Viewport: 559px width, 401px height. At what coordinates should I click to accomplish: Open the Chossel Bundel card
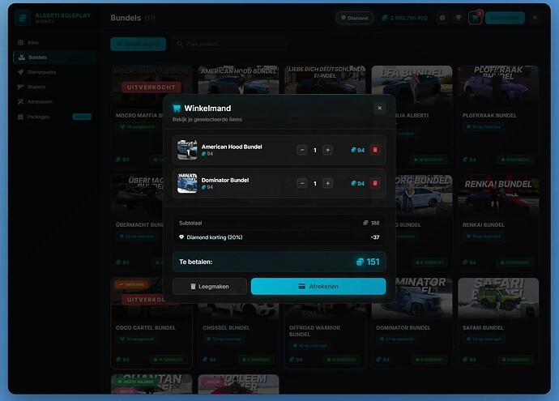[x=238, y=335]
